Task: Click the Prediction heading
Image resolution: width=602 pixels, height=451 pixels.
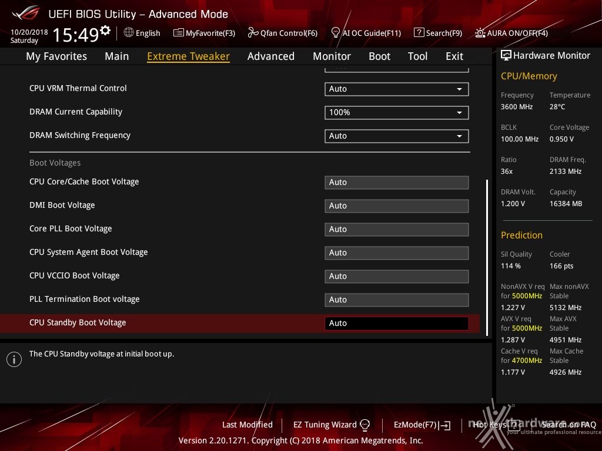Action: pos(521,235)
